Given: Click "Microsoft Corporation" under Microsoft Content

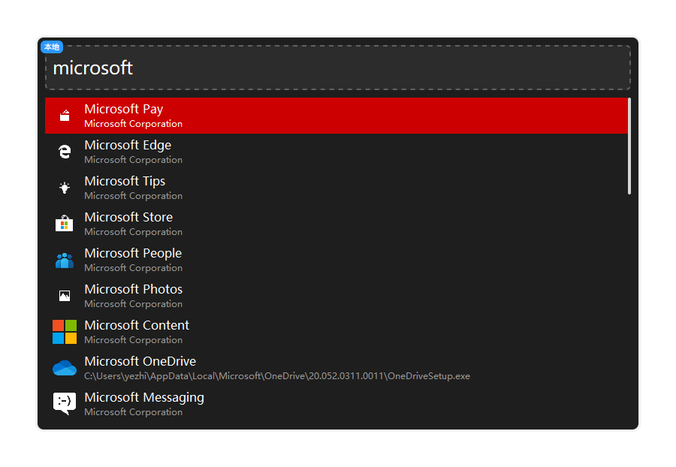Looking at the screenshot, I should click(x=133, y=340).
